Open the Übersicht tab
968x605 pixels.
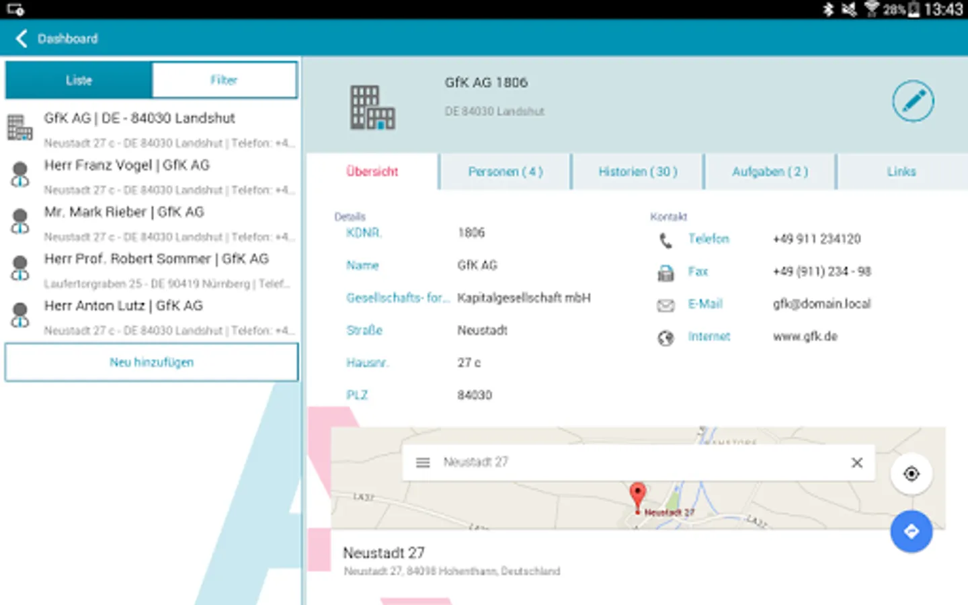(x=372, y=171)
